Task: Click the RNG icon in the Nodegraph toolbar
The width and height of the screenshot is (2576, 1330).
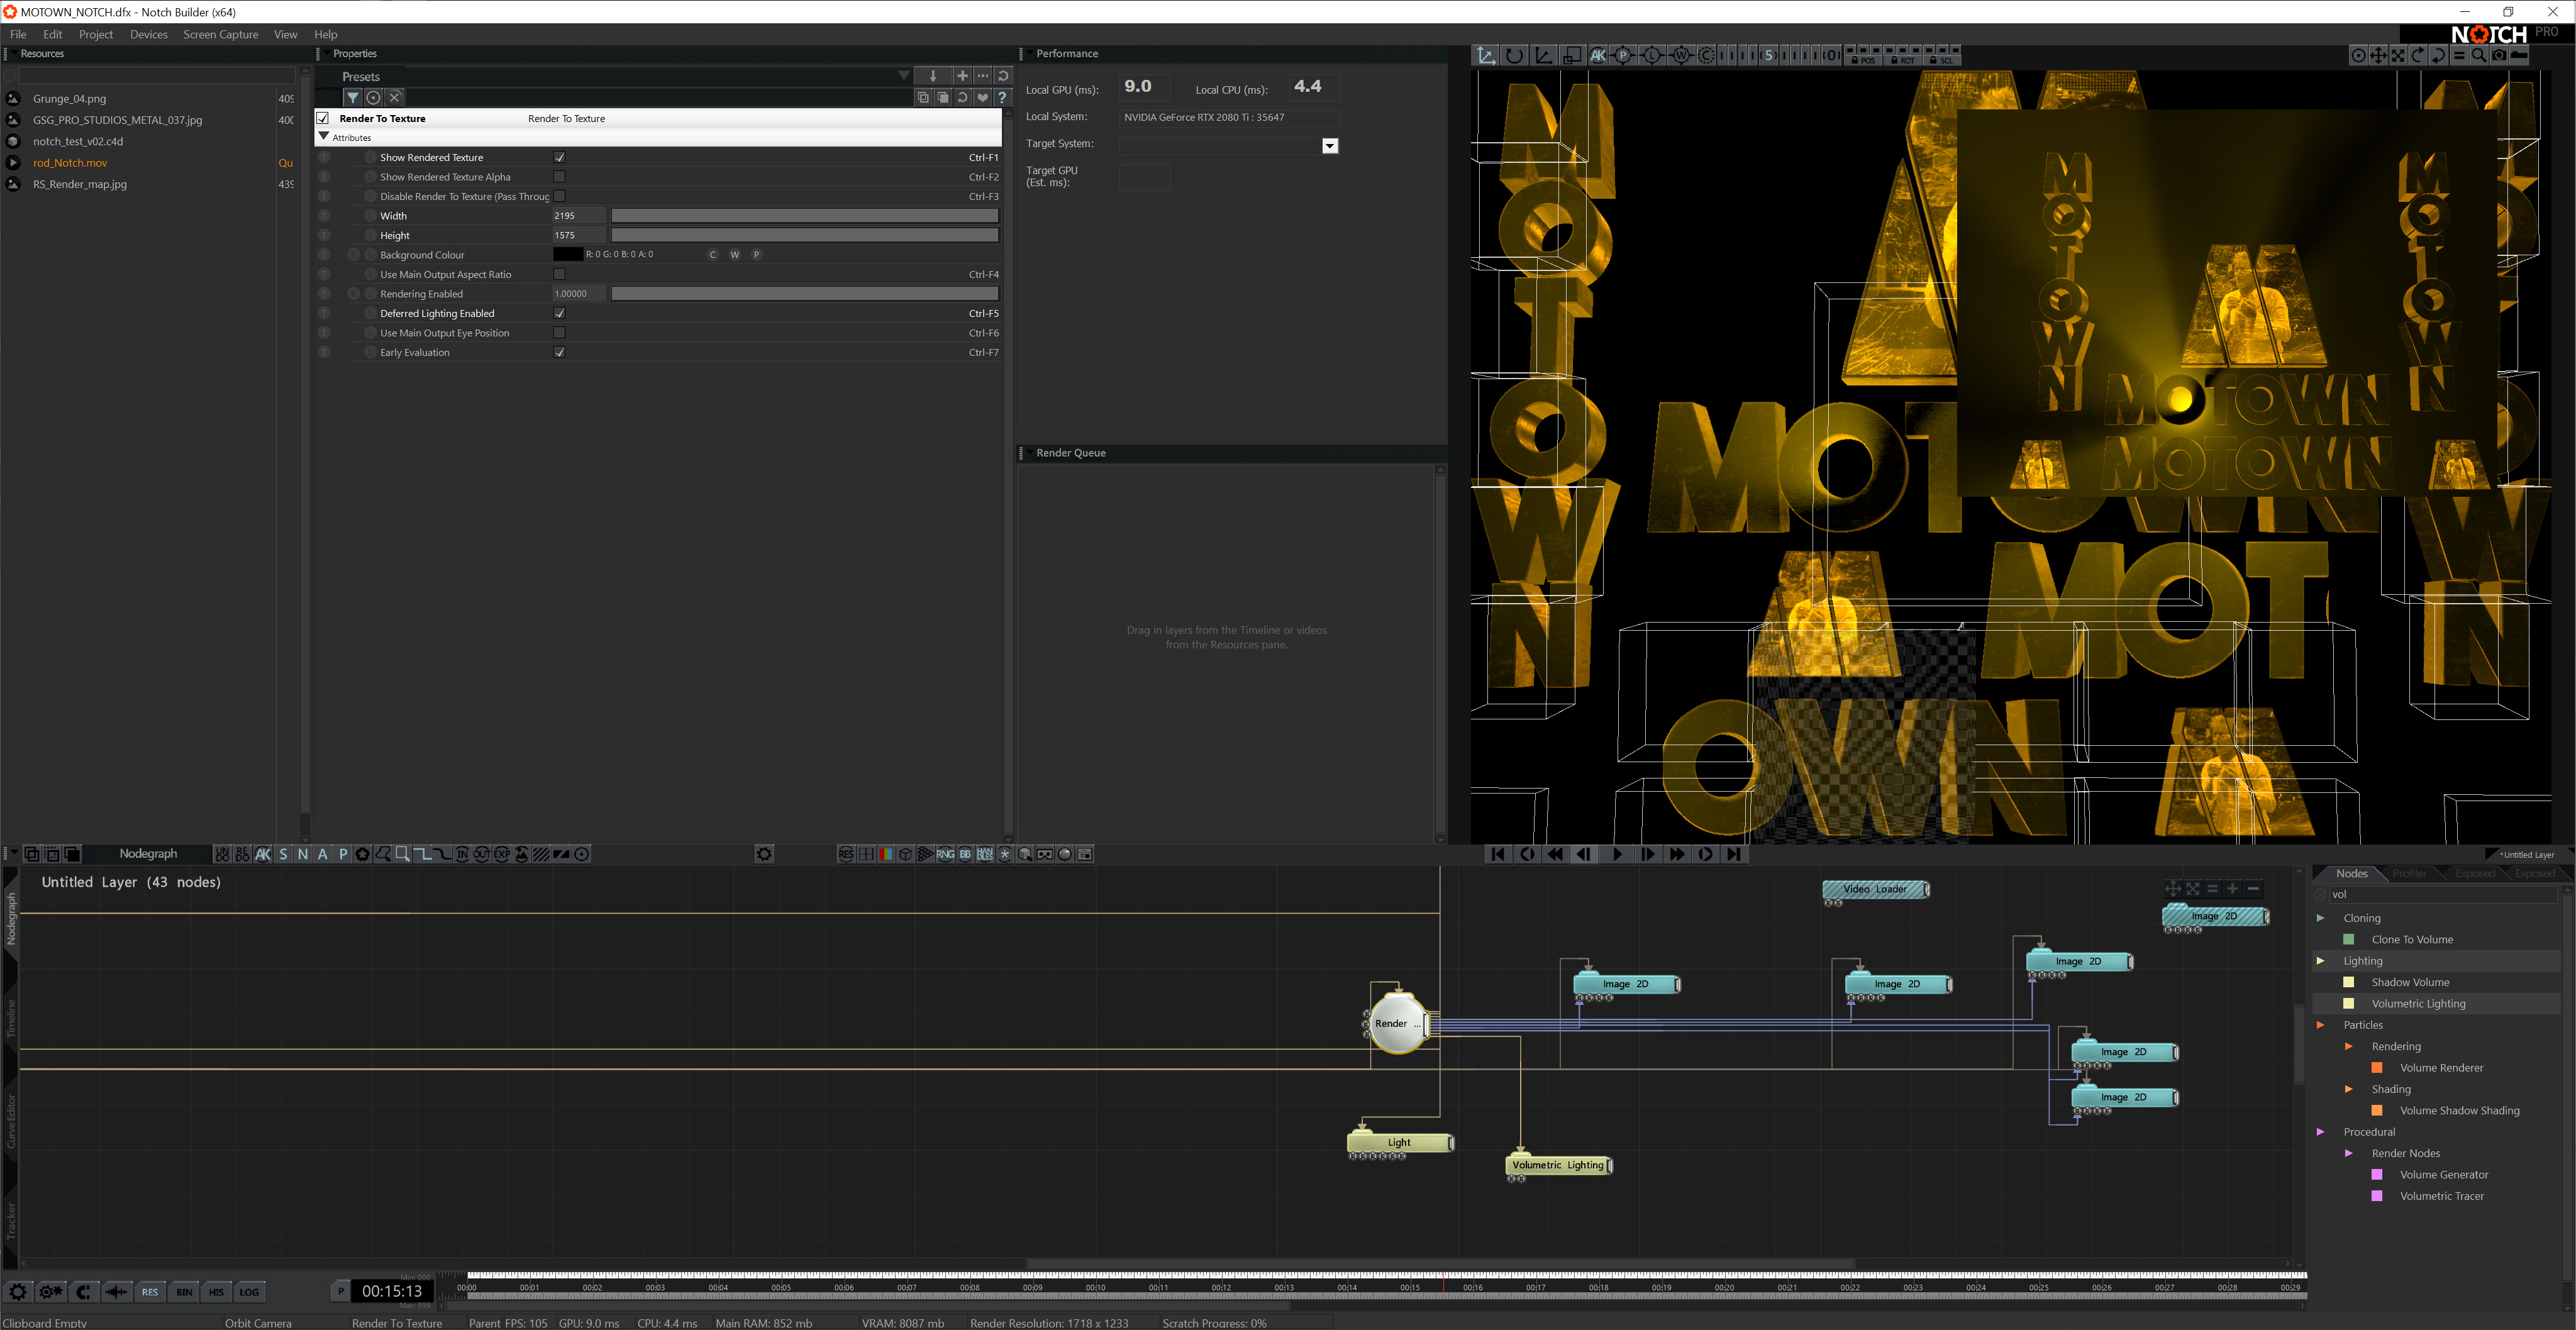Action: (x=945, y=854)
